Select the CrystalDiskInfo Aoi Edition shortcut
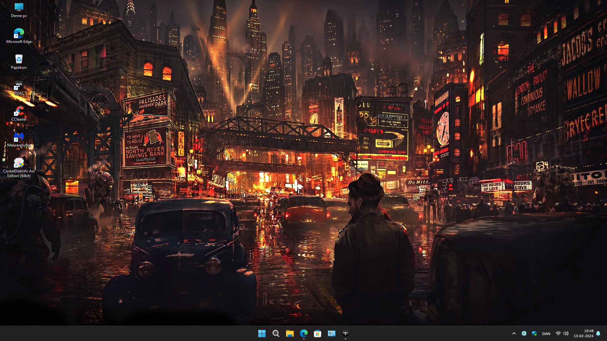This screenshot has height=341, width=607. pos(19,168)
